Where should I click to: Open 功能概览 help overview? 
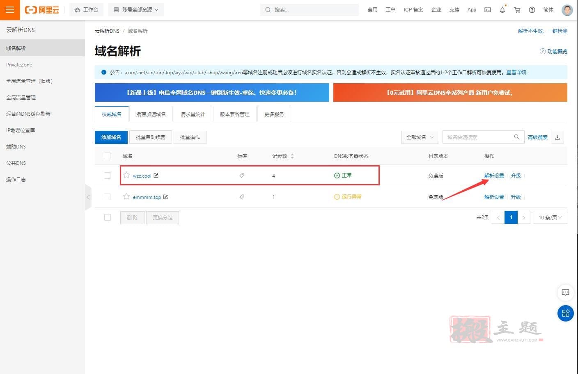click(553, 51)
